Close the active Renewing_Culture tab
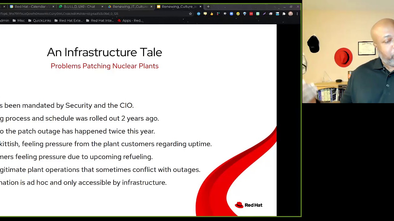Image resolution: width=394 pixels, height=221 pixels. coord(200,6)
